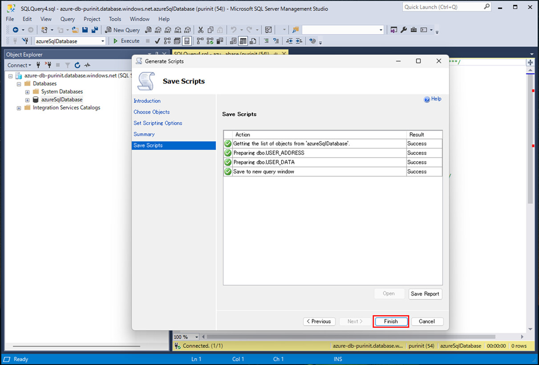539x365 pixels.
Task: Click the Disconnect plug icon in Object Explorer
Action: (x=48, y=65)
